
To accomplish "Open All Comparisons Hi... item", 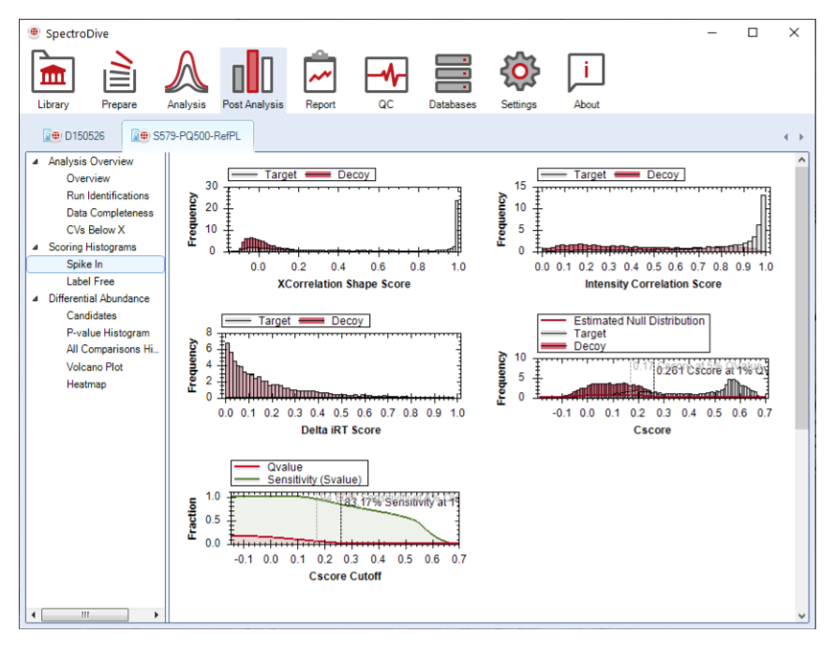I will [112, 349].
